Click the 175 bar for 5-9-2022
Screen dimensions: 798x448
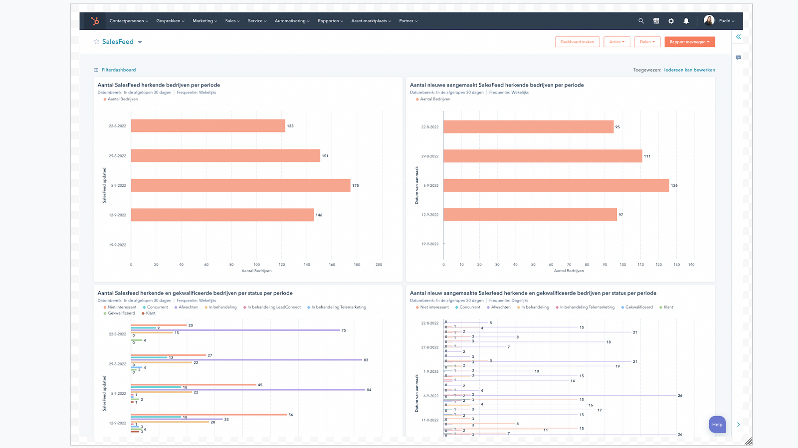point(240,185)
